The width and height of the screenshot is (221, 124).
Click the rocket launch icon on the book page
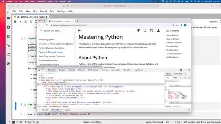click(138, 30)
